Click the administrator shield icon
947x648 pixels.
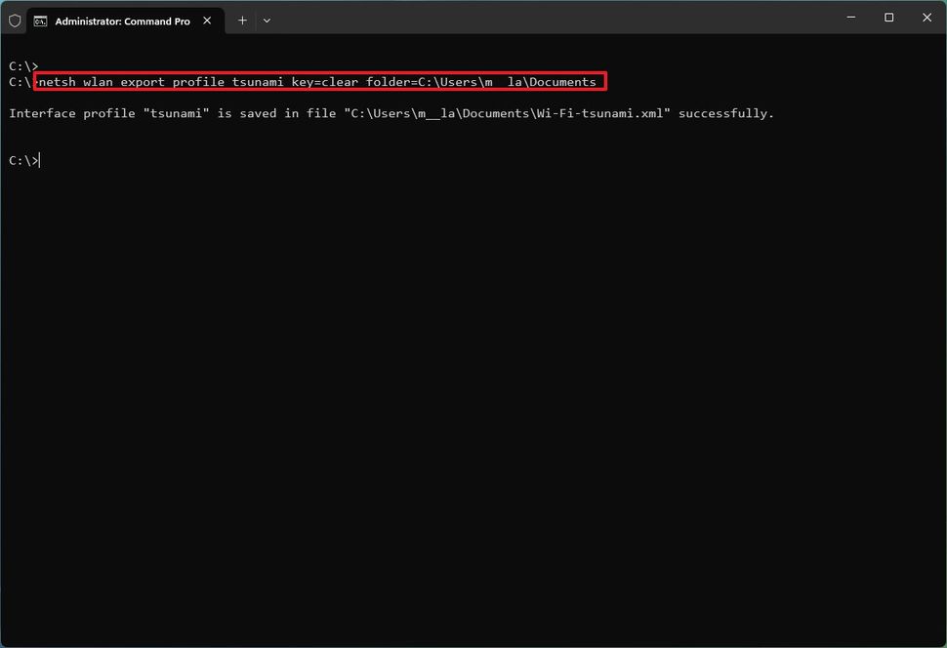(15, 20)
